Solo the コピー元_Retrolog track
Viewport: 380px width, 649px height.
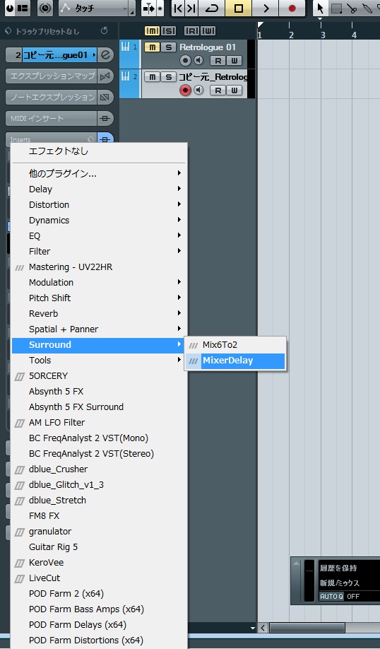coord(168,77)
